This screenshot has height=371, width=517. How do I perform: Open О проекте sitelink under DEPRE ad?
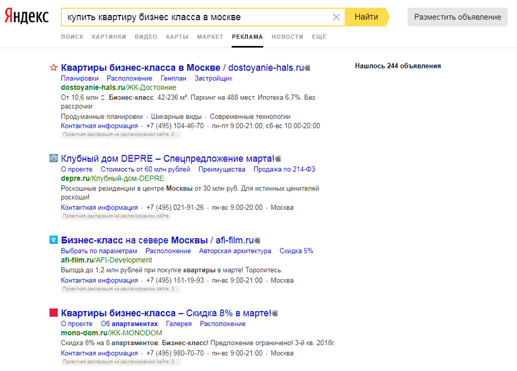[76, 169]
